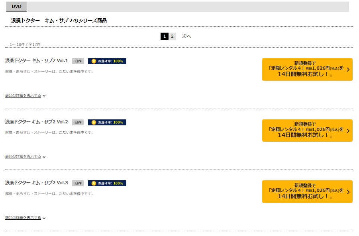Click star icon in Vol.3 delivery badge

(94, 183)
